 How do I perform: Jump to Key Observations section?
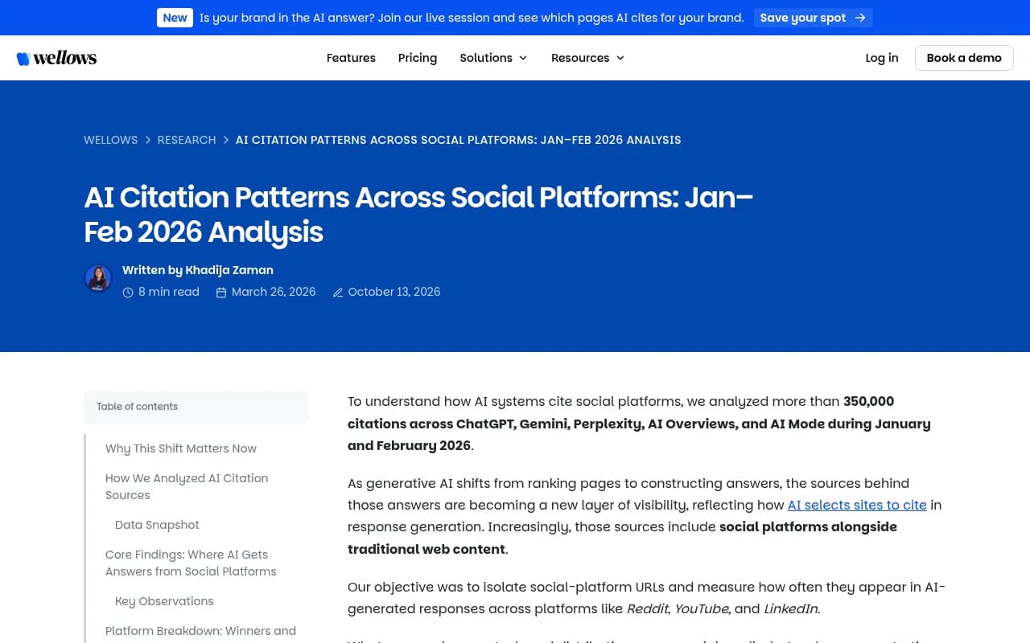[164, 601]
